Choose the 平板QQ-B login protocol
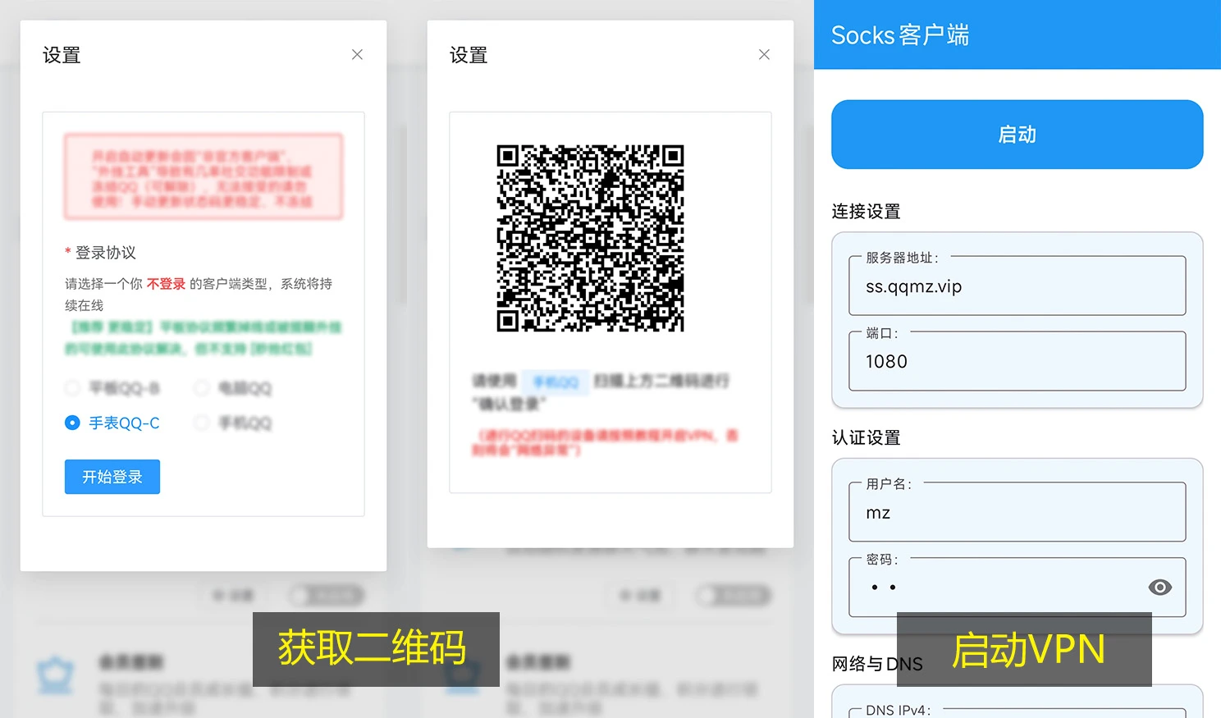Viewport: 1221px width, 718px height. coord(73,387)
